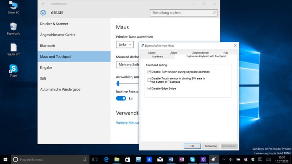Open the Mehrere Zeilen mouse wheel dropdown
This screenshot has width=292, height=164.
point(128,65)
